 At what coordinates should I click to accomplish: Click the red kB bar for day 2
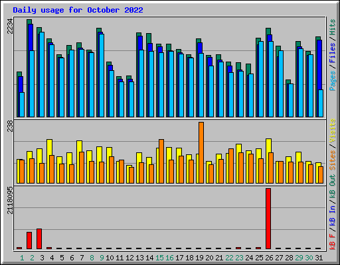29,240
